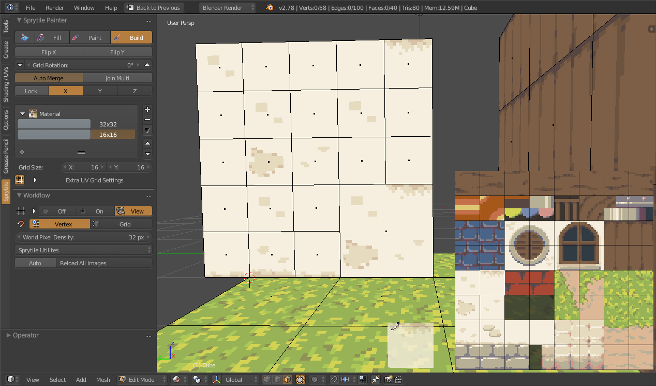The width and height of the screenshot is (656, 386).
Task: Toggle Join Multi option
Action: (117, 78)
